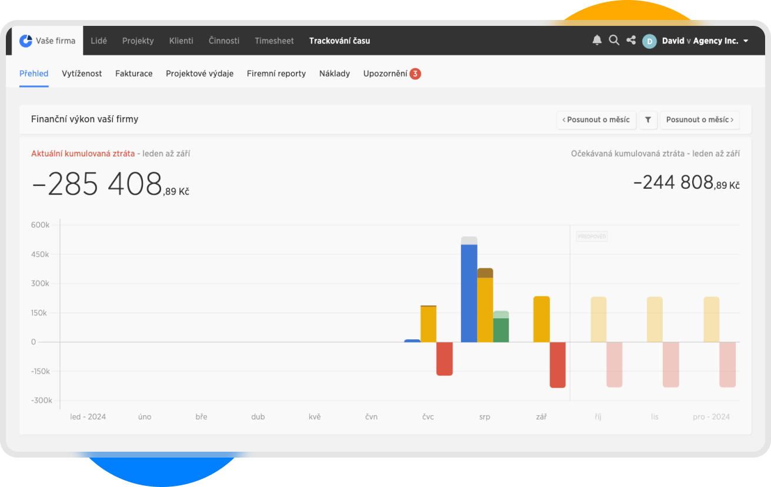Image resolution: width=771 pixels, height=487 pixels.
Task: Click the red Upozornění badge showing 3
Action: tap(415, 74)
